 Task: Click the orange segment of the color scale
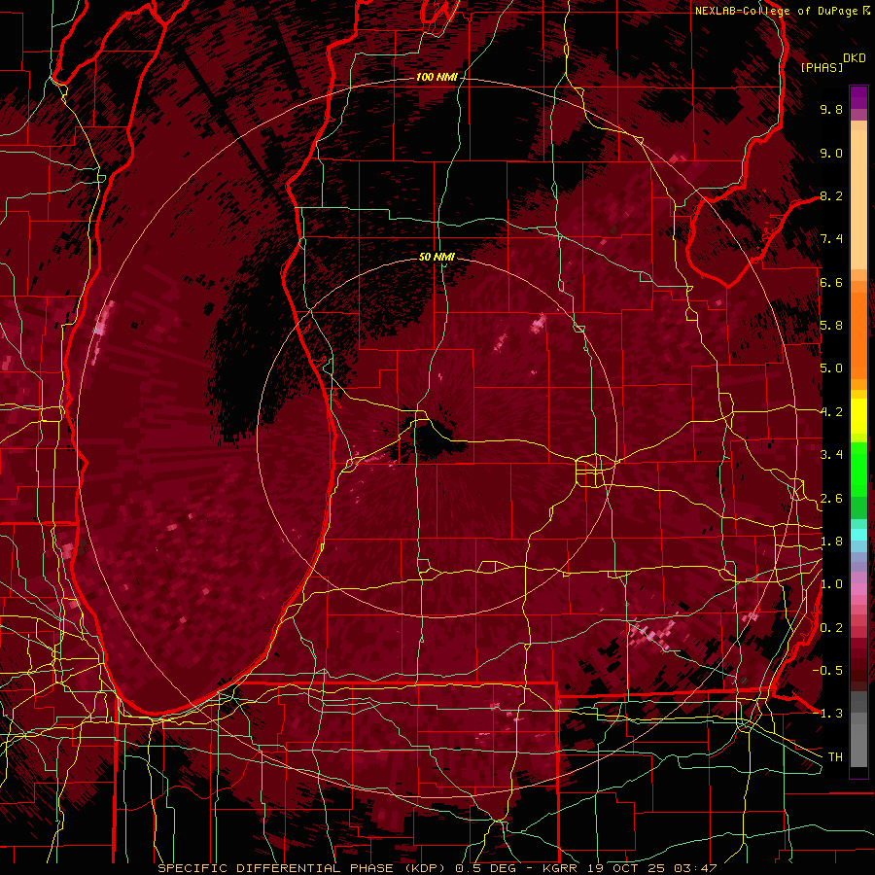(858, 330)
